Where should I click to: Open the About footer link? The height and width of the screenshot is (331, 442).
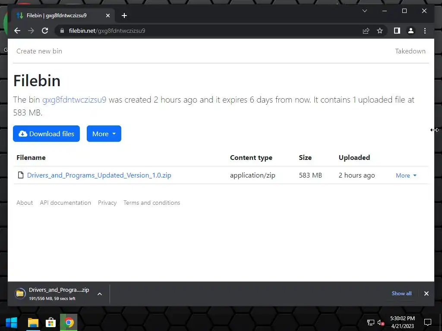point(25,203)
